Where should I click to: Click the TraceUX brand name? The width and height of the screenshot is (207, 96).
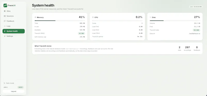12,5
